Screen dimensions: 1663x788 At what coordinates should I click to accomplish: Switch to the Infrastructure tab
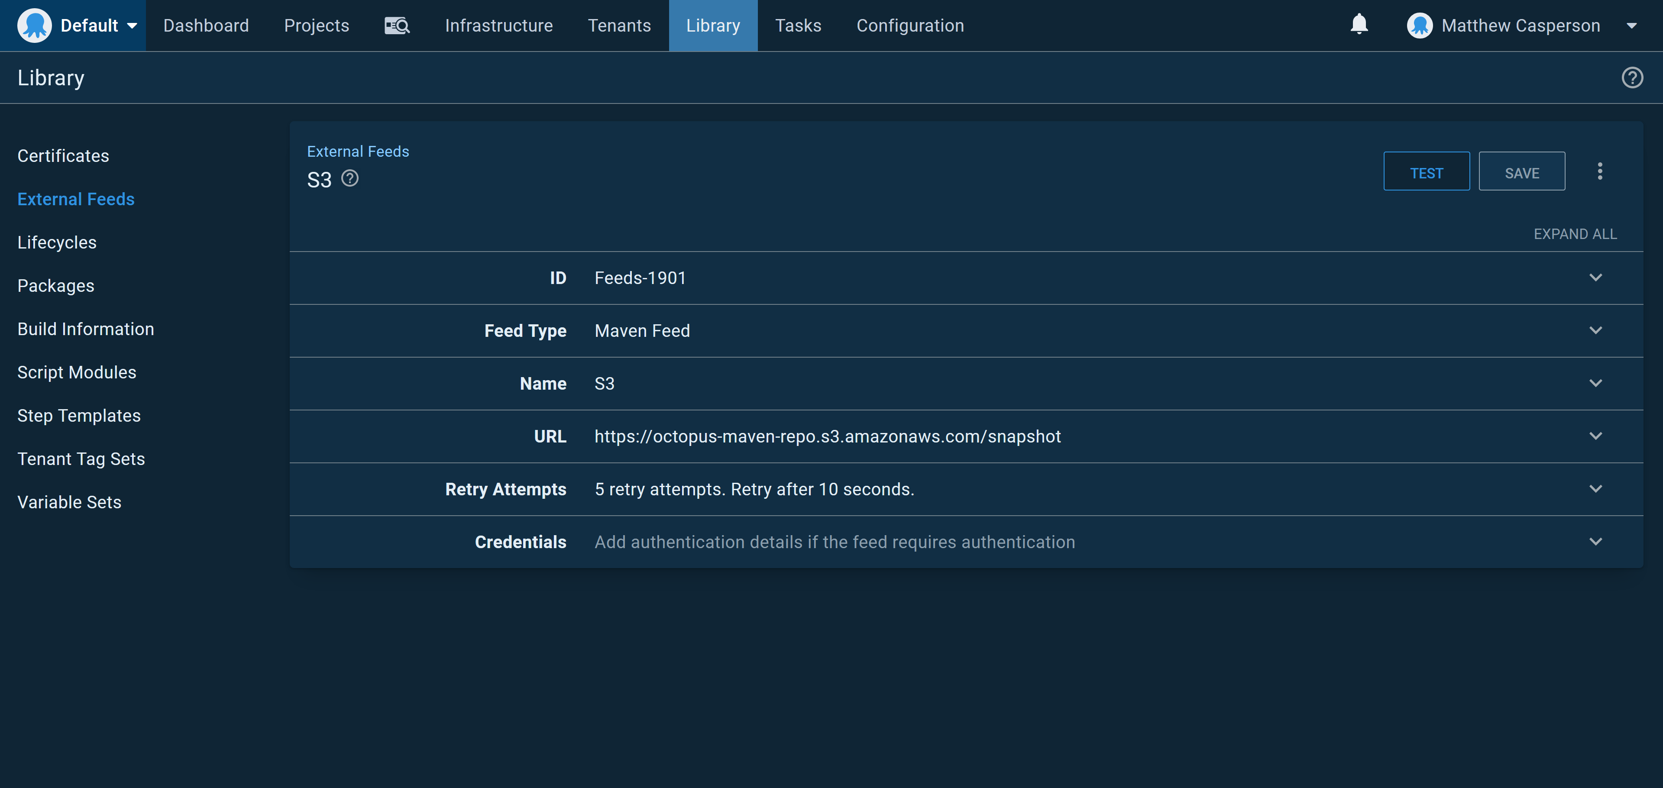[x=498, y=26]
